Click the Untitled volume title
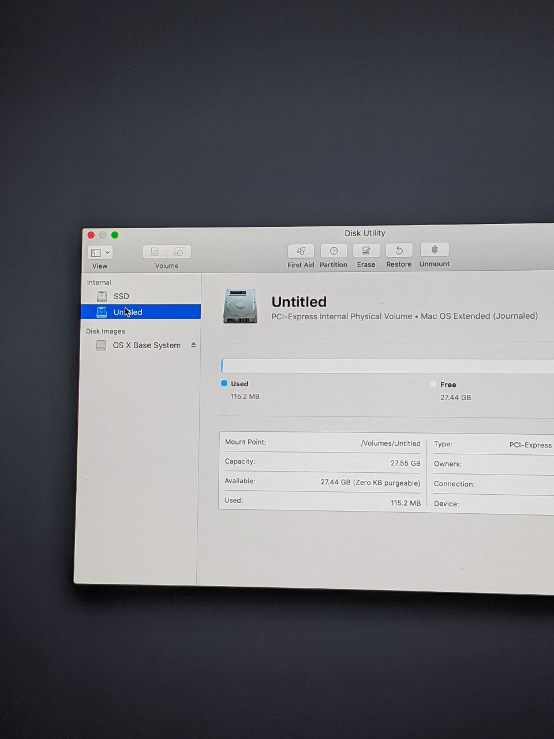 [299, 302]
